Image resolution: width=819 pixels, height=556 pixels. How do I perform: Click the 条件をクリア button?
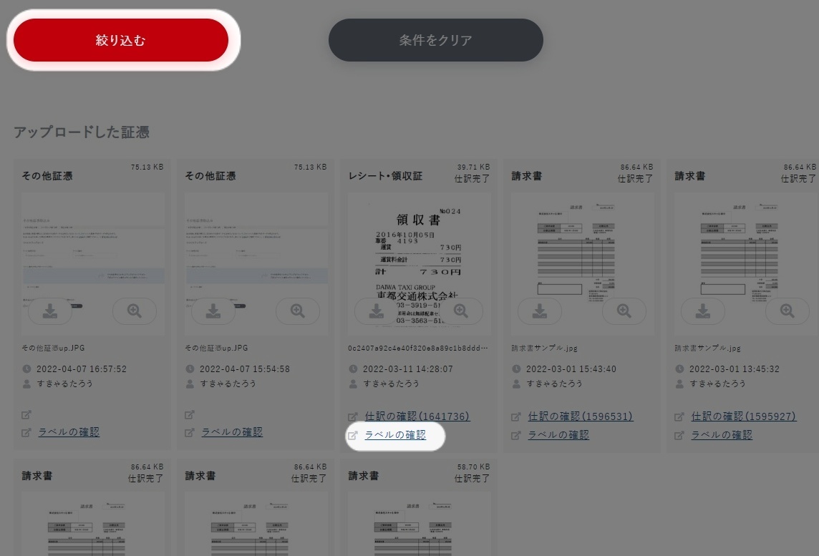point(435,40)
